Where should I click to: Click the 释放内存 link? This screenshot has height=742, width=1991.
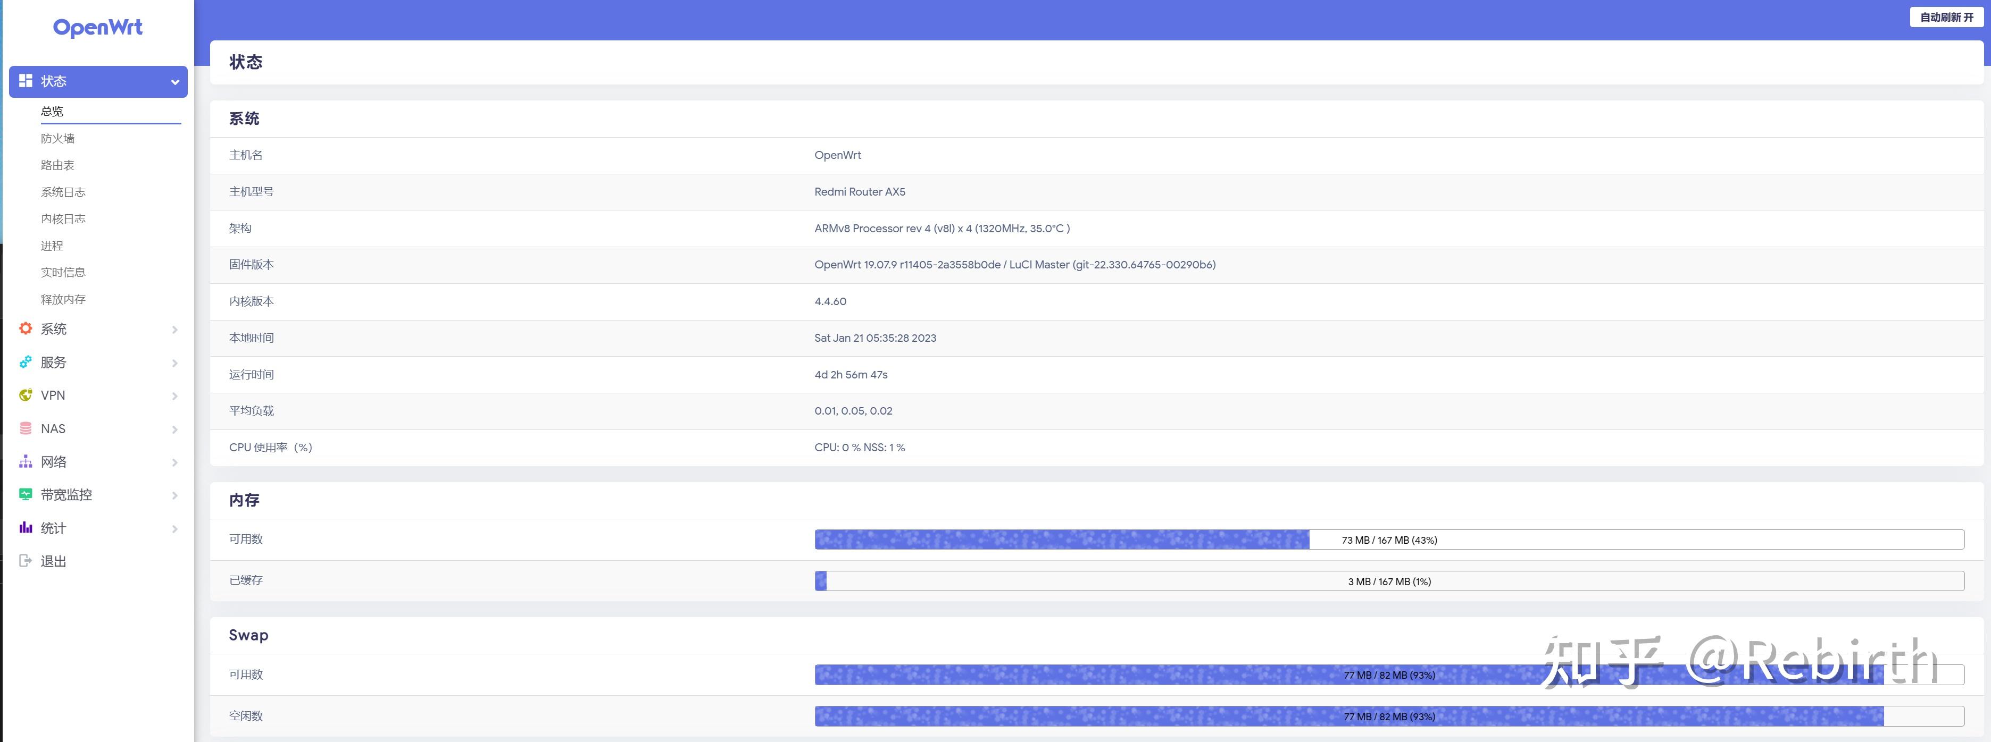click(x=63, y=300)
